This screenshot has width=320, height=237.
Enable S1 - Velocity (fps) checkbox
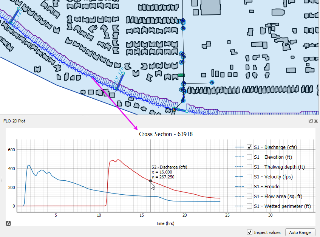tap(249, 177)
